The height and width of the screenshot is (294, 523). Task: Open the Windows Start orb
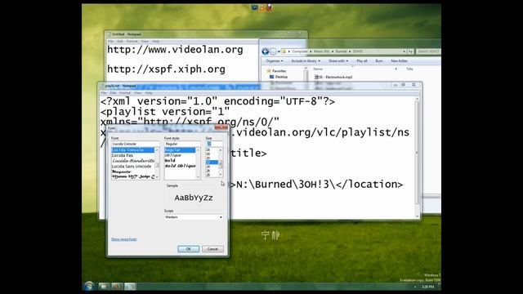point(89,286)
